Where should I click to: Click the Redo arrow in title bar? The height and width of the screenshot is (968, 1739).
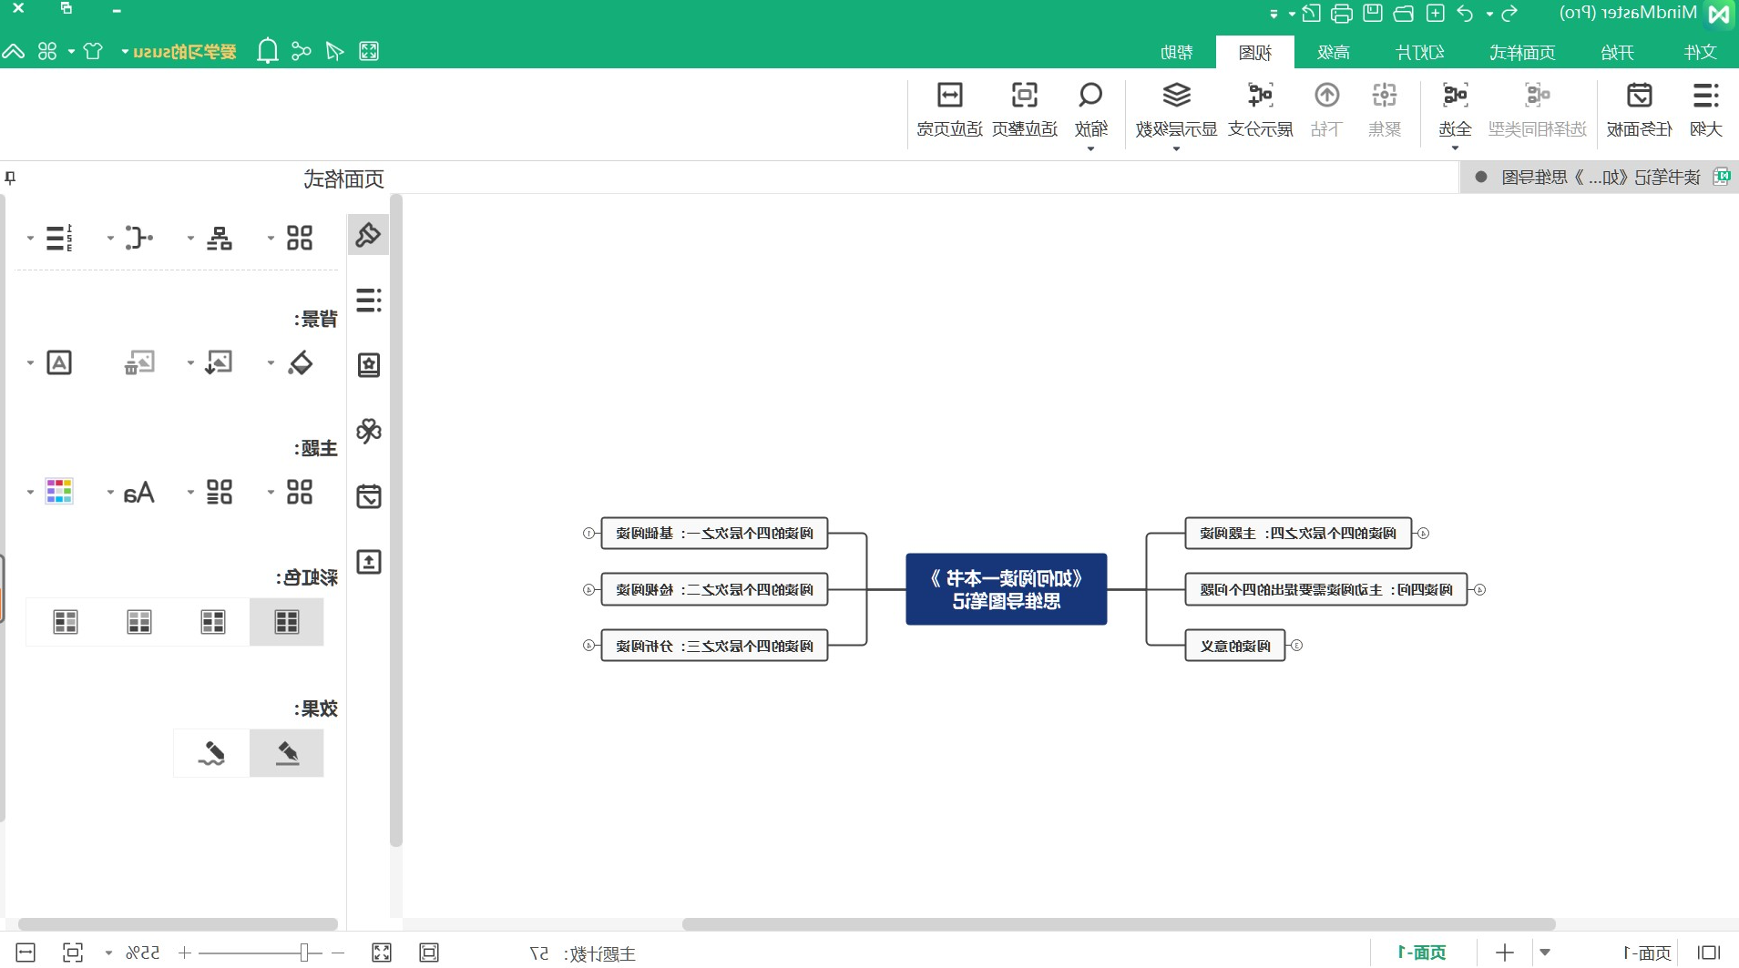tap(1509, 13)
